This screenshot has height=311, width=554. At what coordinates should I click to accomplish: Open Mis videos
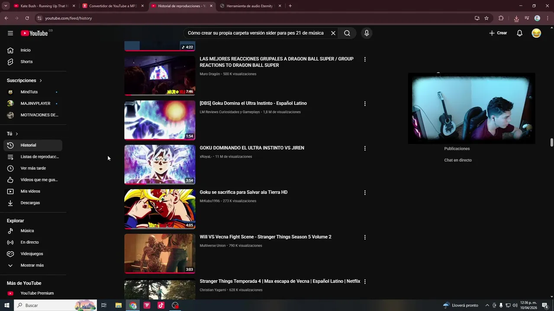coord(33,191)
